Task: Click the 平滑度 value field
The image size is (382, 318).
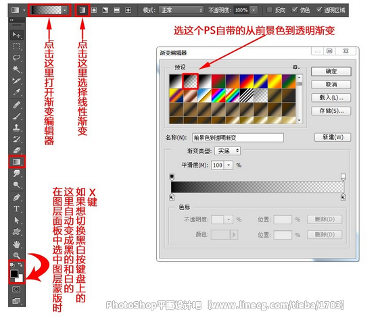Action: click(218, 165)
